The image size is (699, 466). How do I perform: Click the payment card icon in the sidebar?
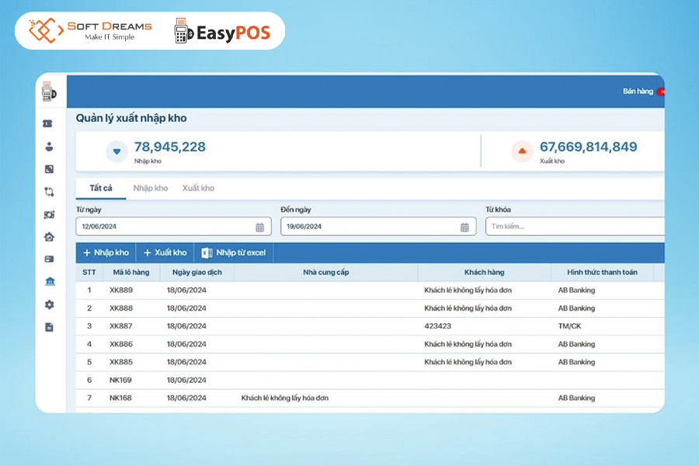click(x=48, y=259)
